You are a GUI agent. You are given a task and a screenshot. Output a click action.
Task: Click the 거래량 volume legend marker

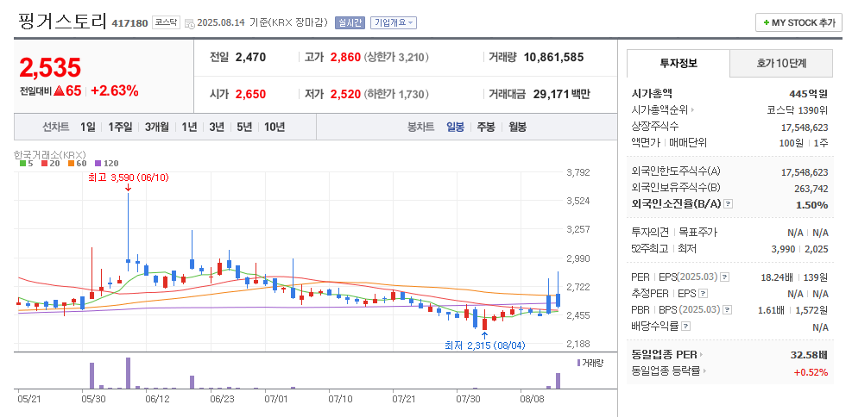point(578,362)
